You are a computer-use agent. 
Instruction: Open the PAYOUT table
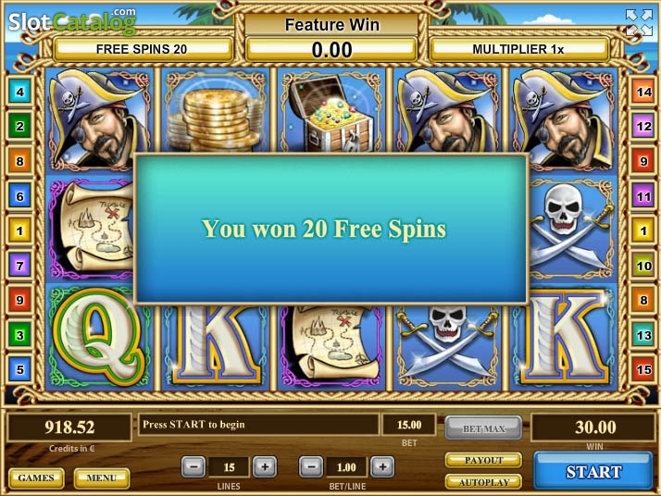click(483, 460)
